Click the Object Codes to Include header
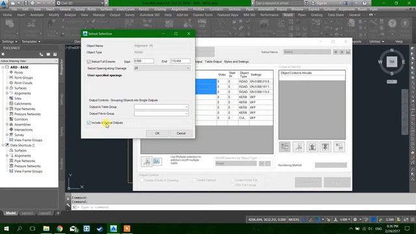416x234 pixels. (x=312, y=73)
